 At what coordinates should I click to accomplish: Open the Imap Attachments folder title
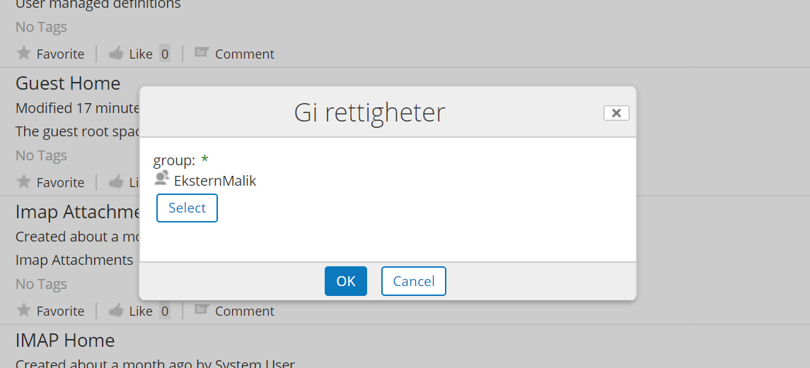(x=78, y=212)
